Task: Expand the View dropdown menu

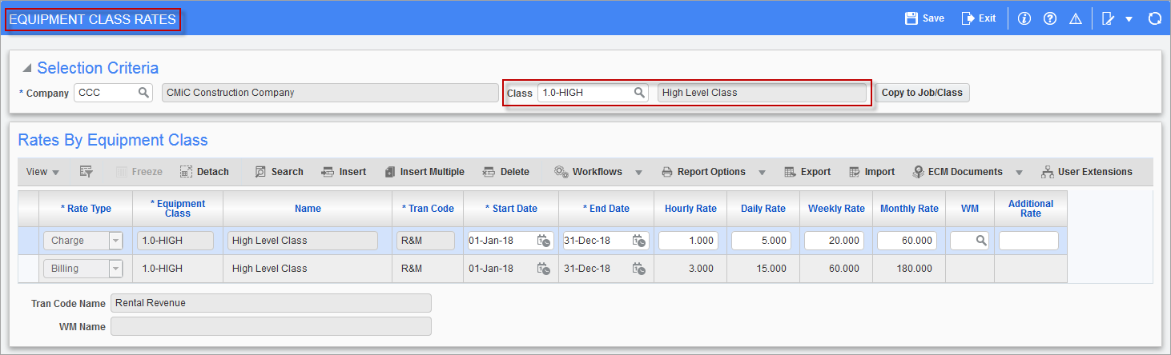Action: pyautogui.click(x=43, y=172)
